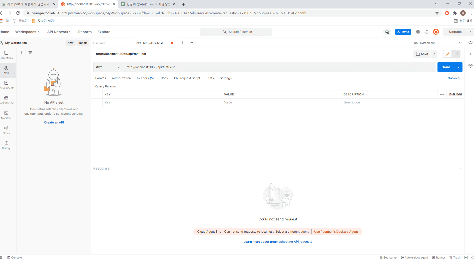Open the Save options dropdown arrow

(x=434, y=54)
